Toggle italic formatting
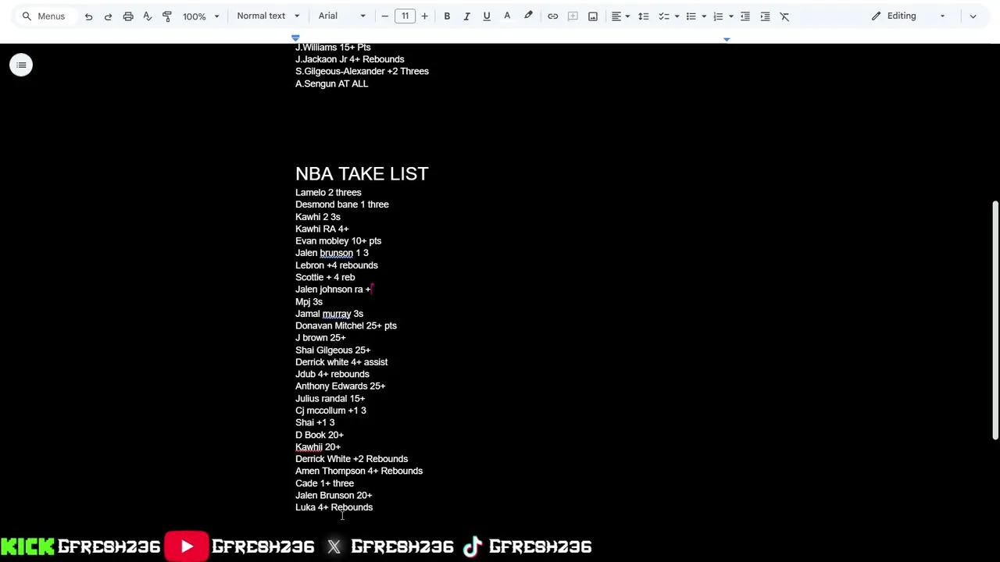Image resolution: width=1000 pixels, height=562 pixels. [x=466, y=16]
